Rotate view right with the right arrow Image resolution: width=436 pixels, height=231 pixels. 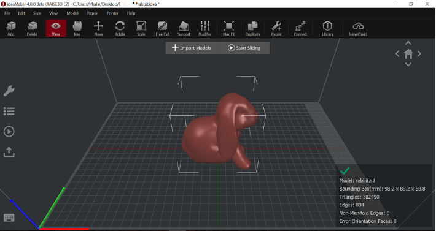[x=419, y=53]
